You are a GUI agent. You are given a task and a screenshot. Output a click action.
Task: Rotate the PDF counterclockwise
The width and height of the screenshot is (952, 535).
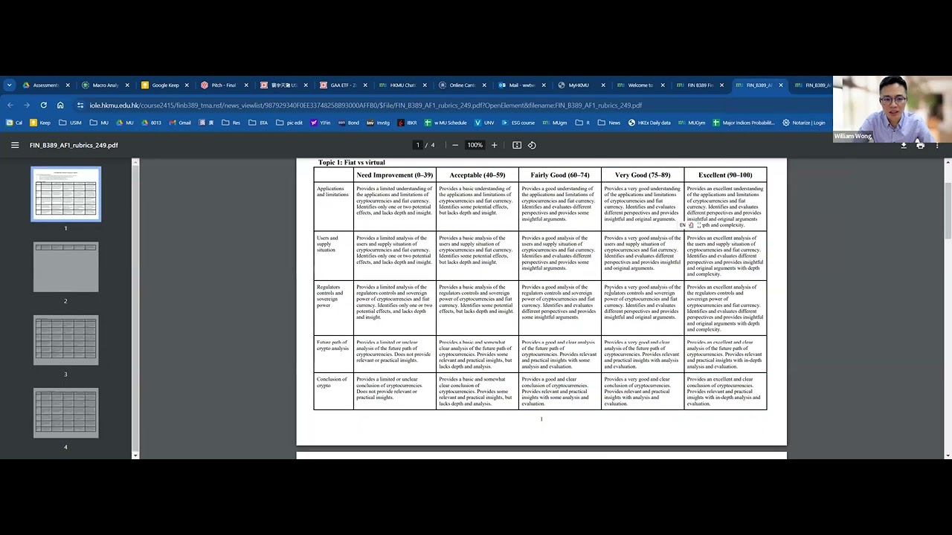[x=532, y=145]
